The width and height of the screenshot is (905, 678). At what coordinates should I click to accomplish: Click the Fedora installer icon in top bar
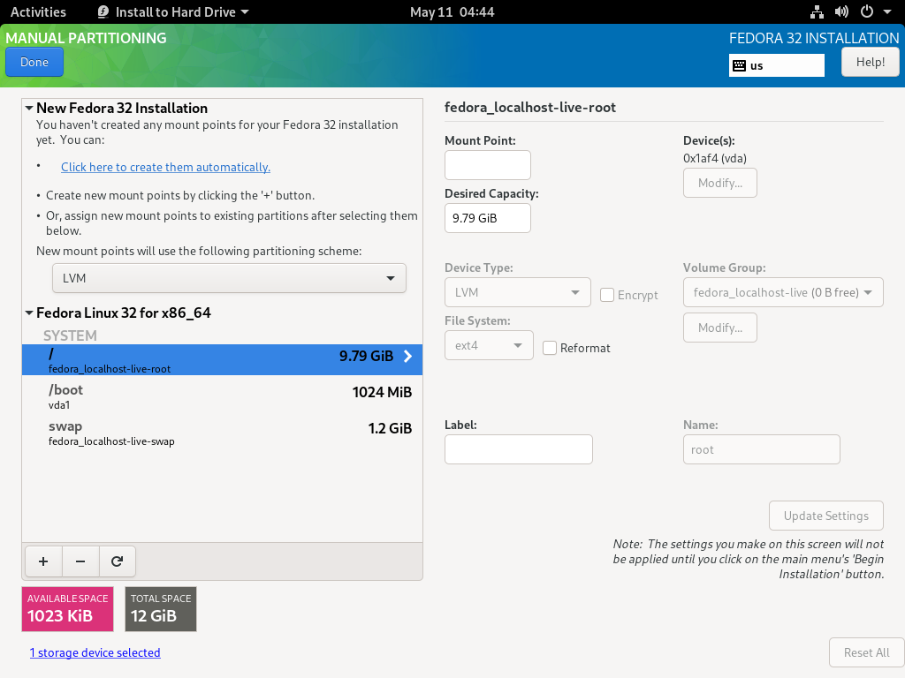103,11
